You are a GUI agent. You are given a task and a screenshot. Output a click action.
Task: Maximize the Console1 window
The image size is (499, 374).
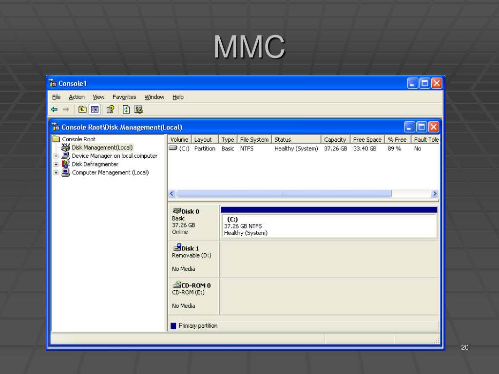pos(425,83)
